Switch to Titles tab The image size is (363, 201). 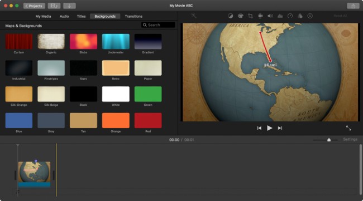tap(82, 16)
